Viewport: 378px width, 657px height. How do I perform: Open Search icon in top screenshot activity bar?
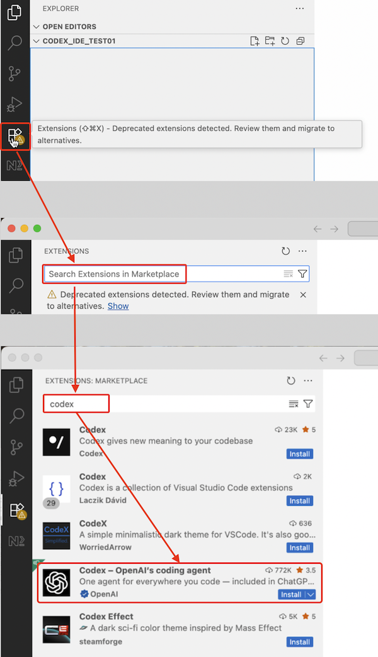14,42
